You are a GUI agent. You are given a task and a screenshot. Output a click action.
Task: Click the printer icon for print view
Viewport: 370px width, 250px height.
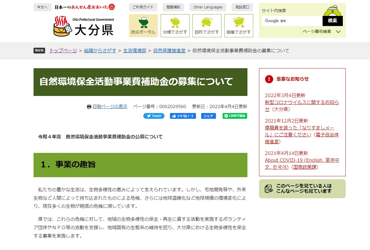[x=89, y=107]
